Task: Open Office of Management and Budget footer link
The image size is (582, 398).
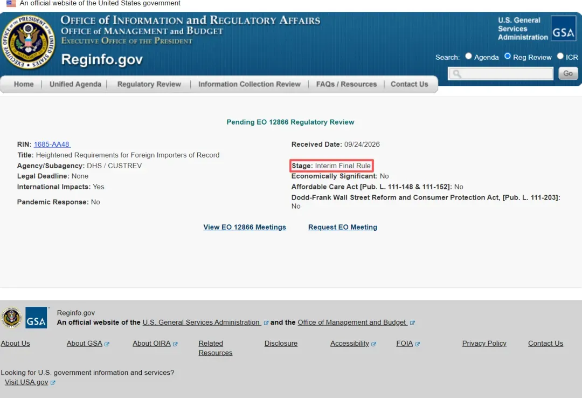Action: pos(352,322)
